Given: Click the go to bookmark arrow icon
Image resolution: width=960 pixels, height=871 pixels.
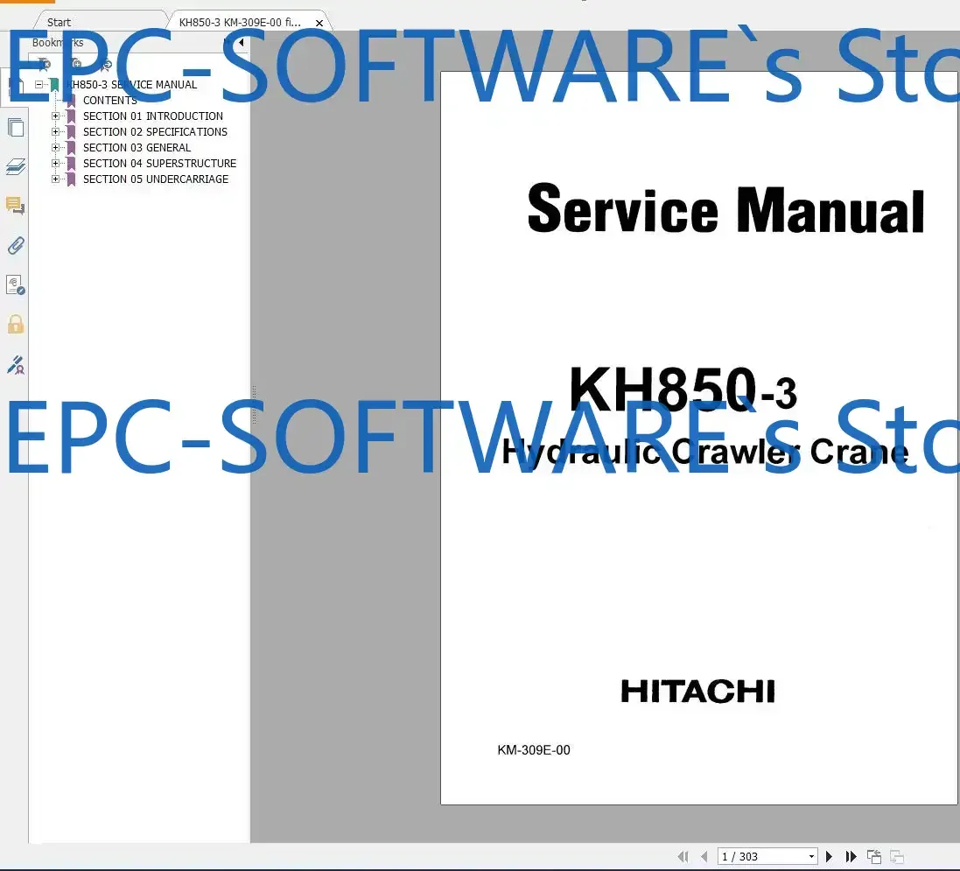Looking at the screenshot, I should coord(106,63).
